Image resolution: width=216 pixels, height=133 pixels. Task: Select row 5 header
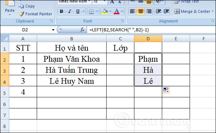click(x=5, y=92)
